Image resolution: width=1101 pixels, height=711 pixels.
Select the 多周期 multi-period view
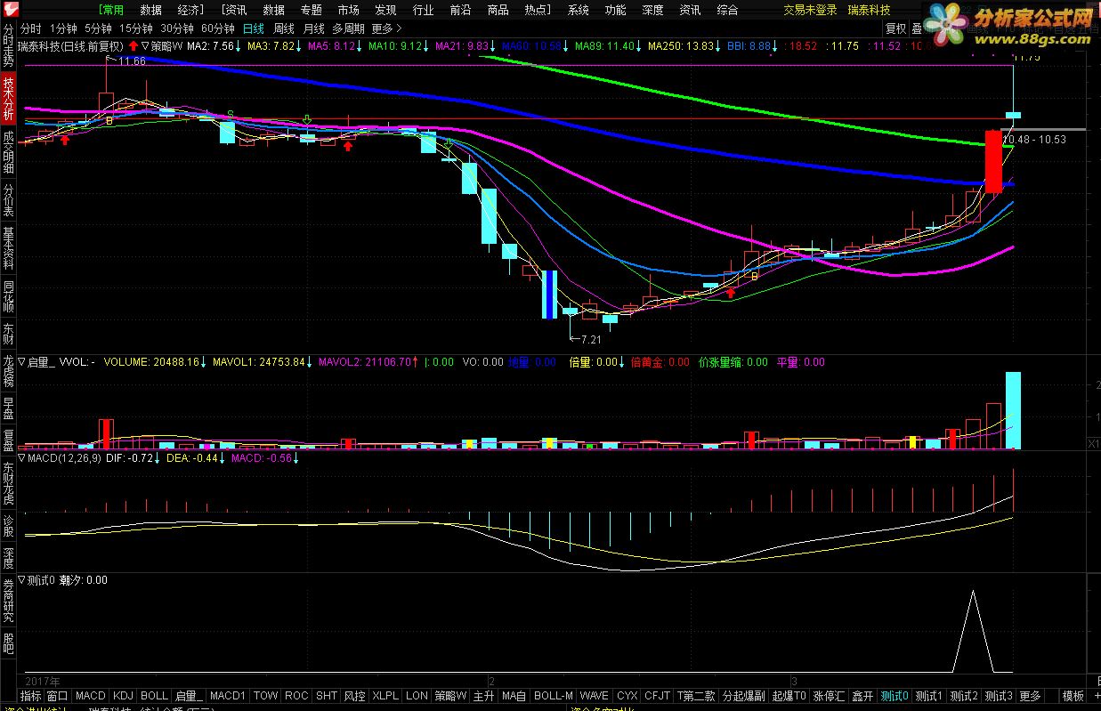pyautogui.click(x=349, y=28)
